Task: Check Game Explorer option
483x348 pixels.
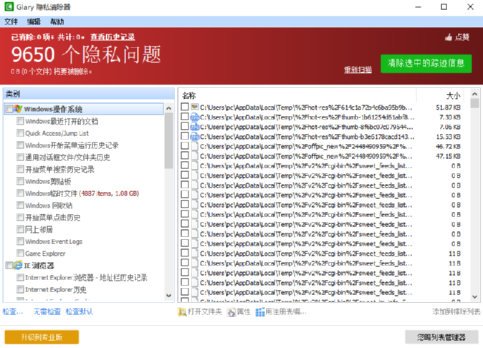Action: point(20,253)
